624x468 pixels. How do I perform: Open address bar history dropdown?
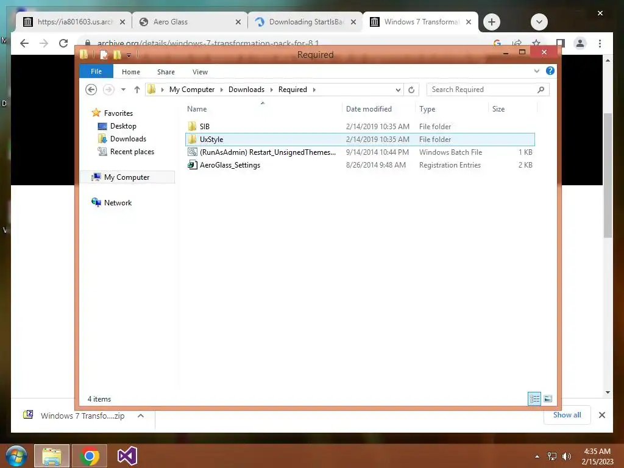click(x=398, y=90)
